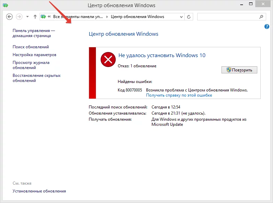Click «Сегодня в 12:54» value
Screen dimensions: 273x203
pyautogui.click(x=166, y=107)
